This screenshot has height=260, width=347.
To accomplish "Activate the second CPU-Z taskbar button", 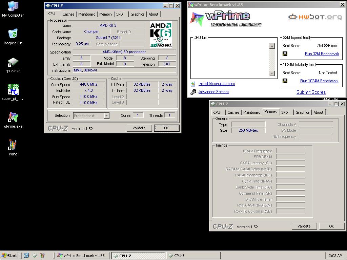I will click(x=193, y=256).
